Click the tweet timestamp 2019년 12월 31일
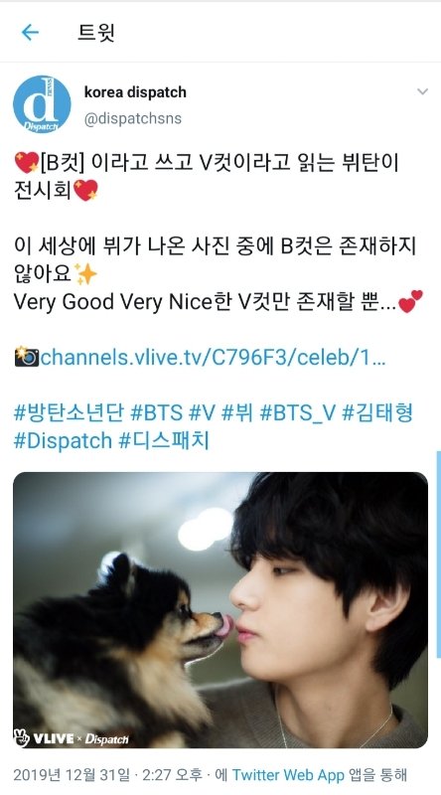Image resolution: width=441 pixels, height=795 pixels. [x=72, y=775]
